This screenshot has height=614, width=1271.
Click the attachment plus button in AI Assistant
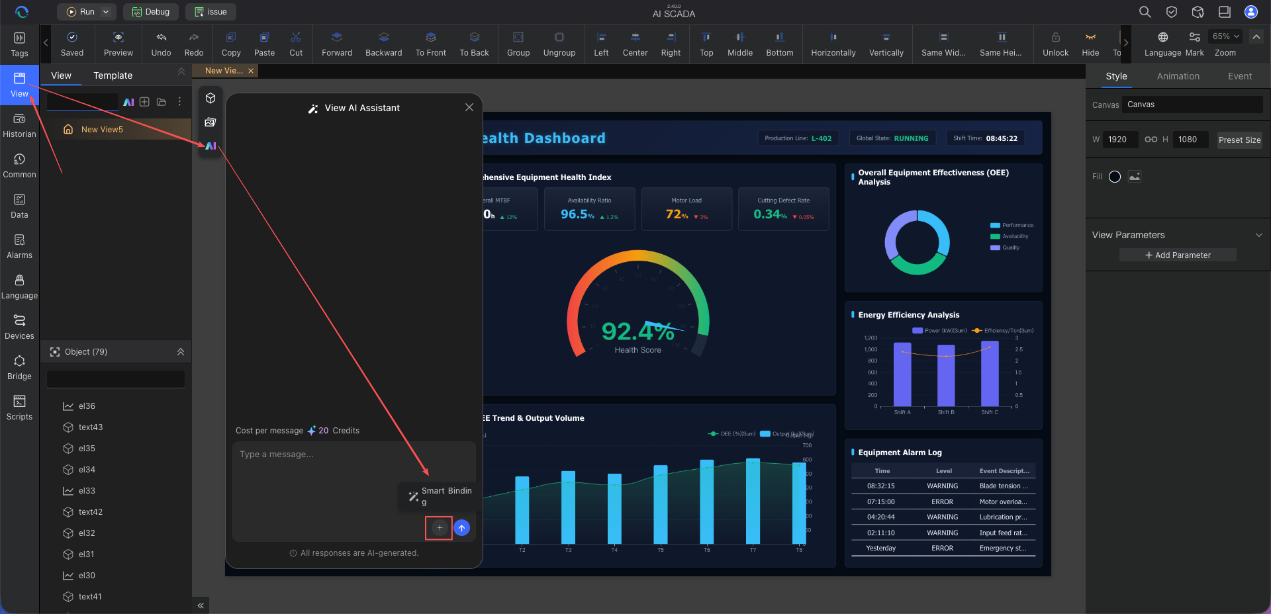point(439,528)
